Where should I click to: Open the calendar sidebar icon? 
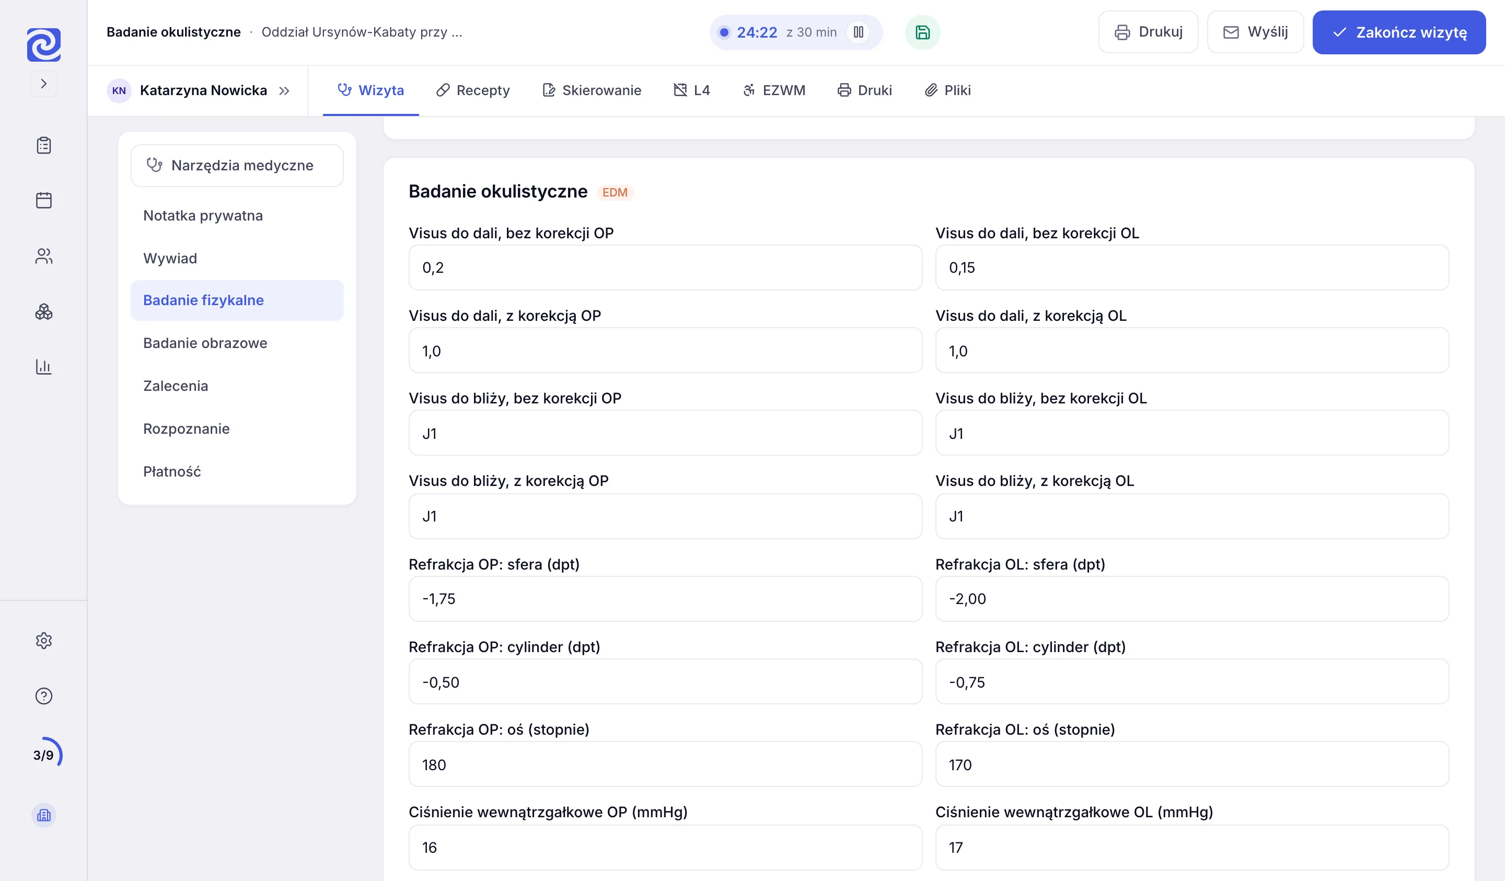pyautogui.click(x=43, y=200)
